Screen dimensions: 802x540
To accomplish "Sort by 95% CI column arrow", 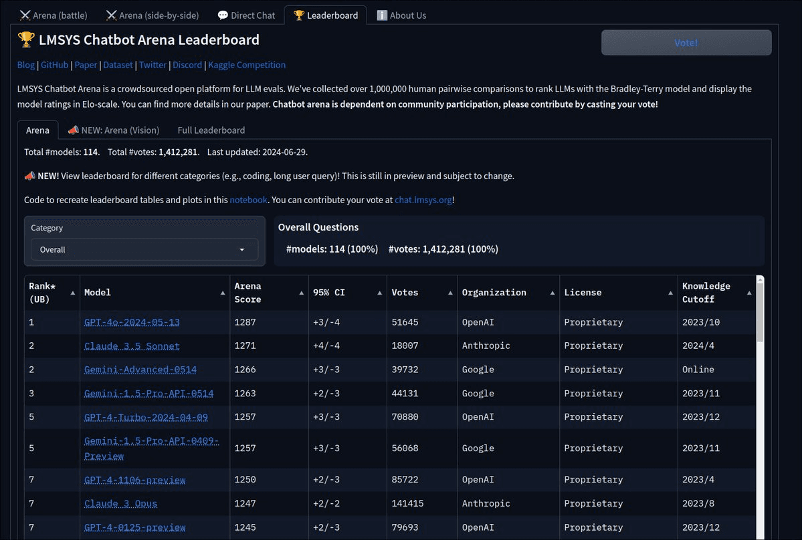I will [x=379, y=293].
